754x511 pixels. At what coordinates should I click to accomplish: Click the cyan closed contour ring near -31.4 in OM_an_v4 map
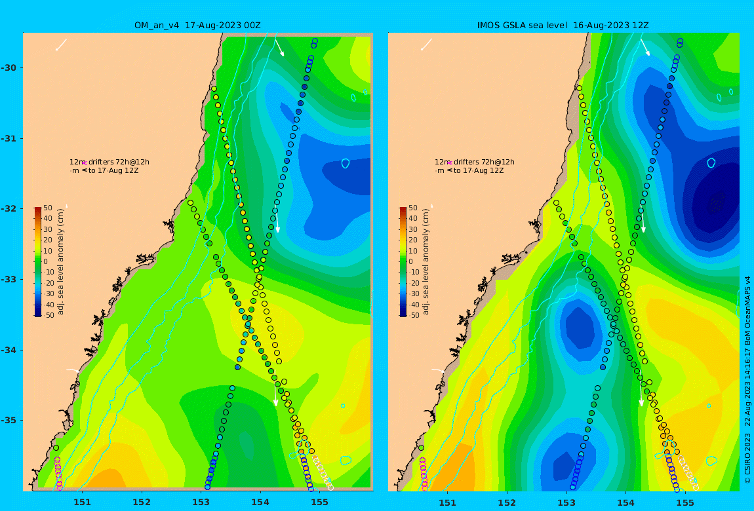pos(346,163)
